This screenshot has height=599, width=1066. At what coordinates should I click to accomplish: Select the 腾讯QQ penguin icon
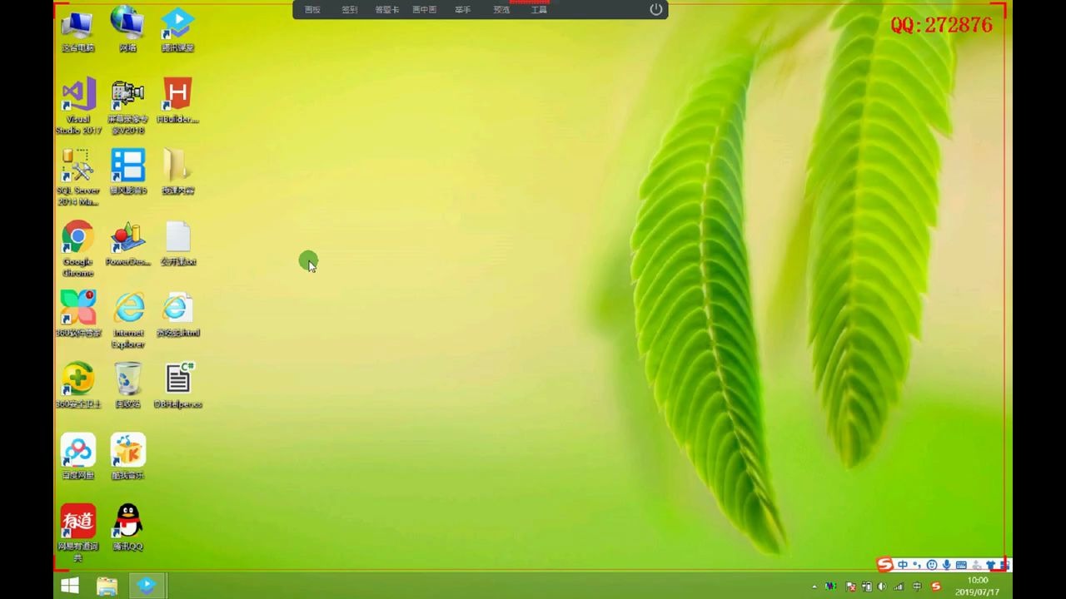127,527
